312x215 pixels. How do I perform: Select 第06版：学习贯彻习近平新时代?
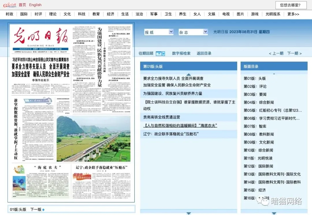(x=272, y=118)
